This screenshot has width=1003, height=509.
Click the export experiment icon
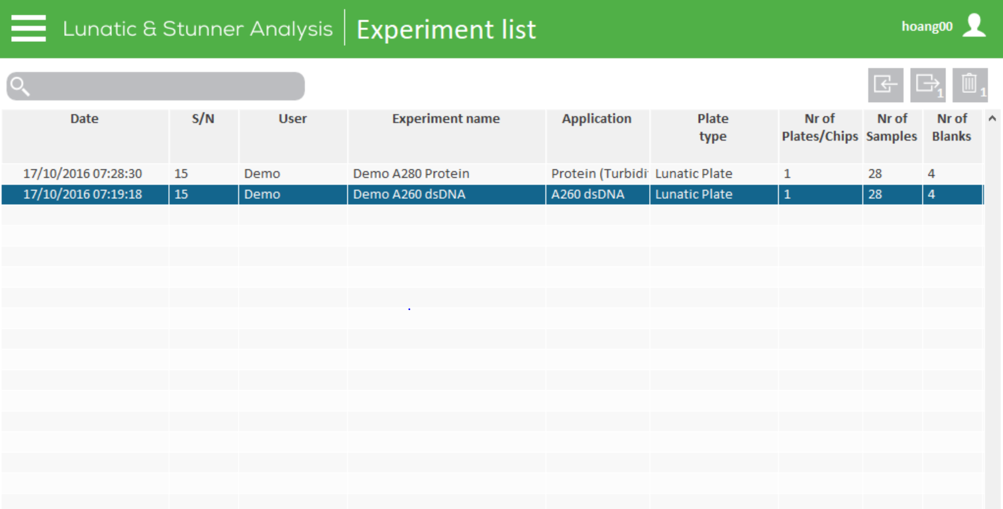928,85
